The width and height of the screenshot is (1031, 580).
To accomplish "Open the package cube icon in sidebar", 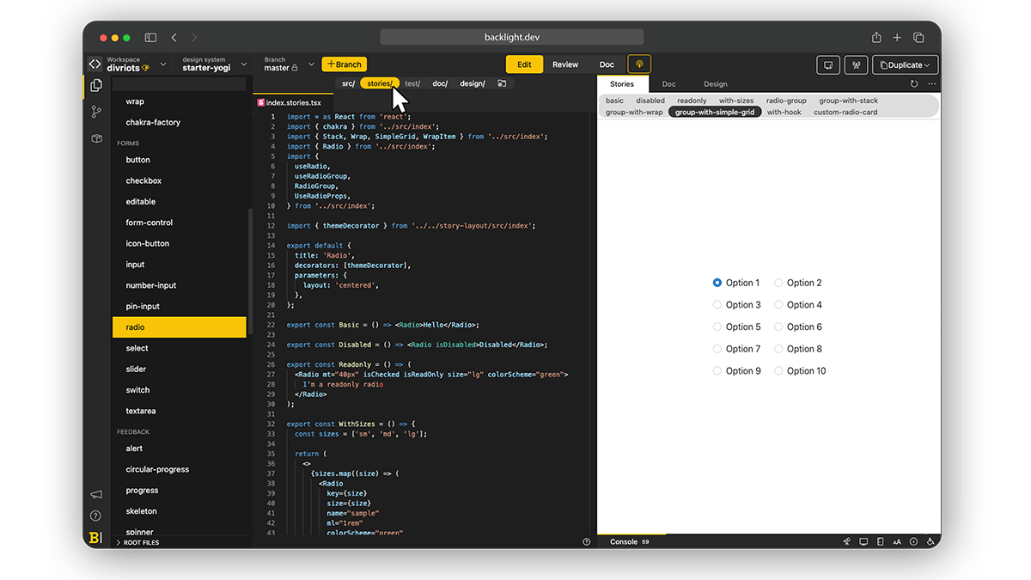I will (96, 138).
